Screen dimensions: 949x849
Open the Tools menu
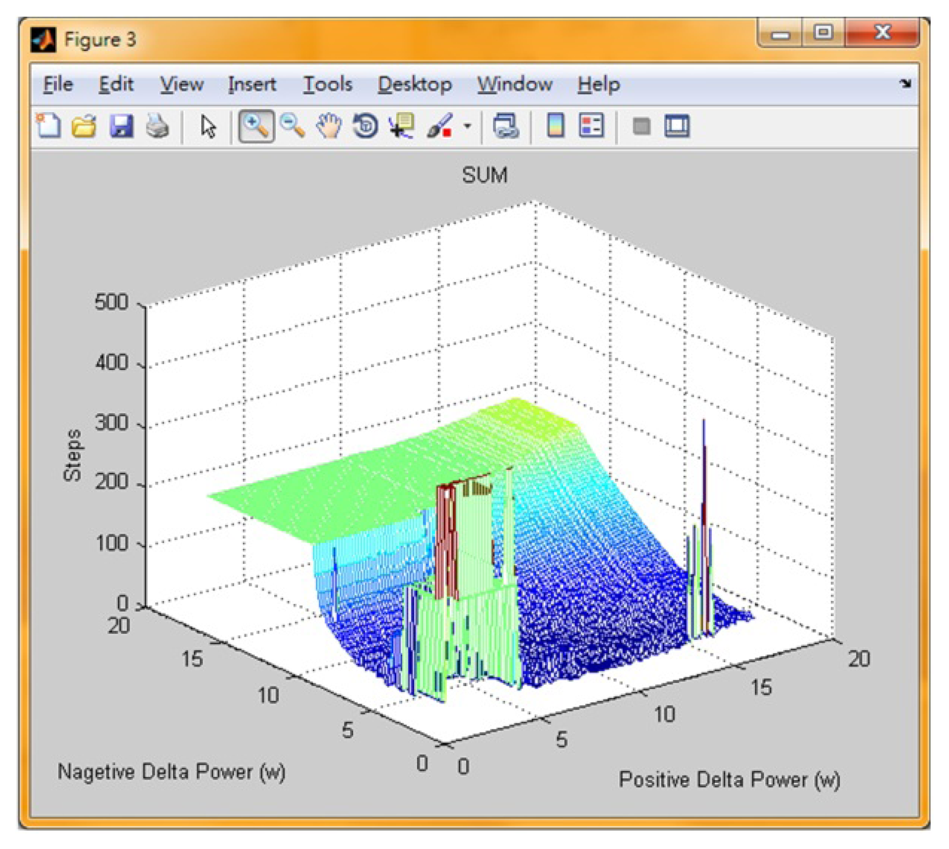coord(327,84)
